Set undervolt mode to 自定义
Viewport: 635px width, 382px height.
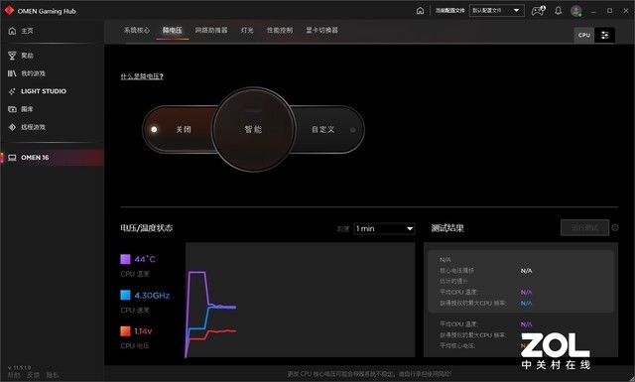pyautogui.click(x=322, y=130)
